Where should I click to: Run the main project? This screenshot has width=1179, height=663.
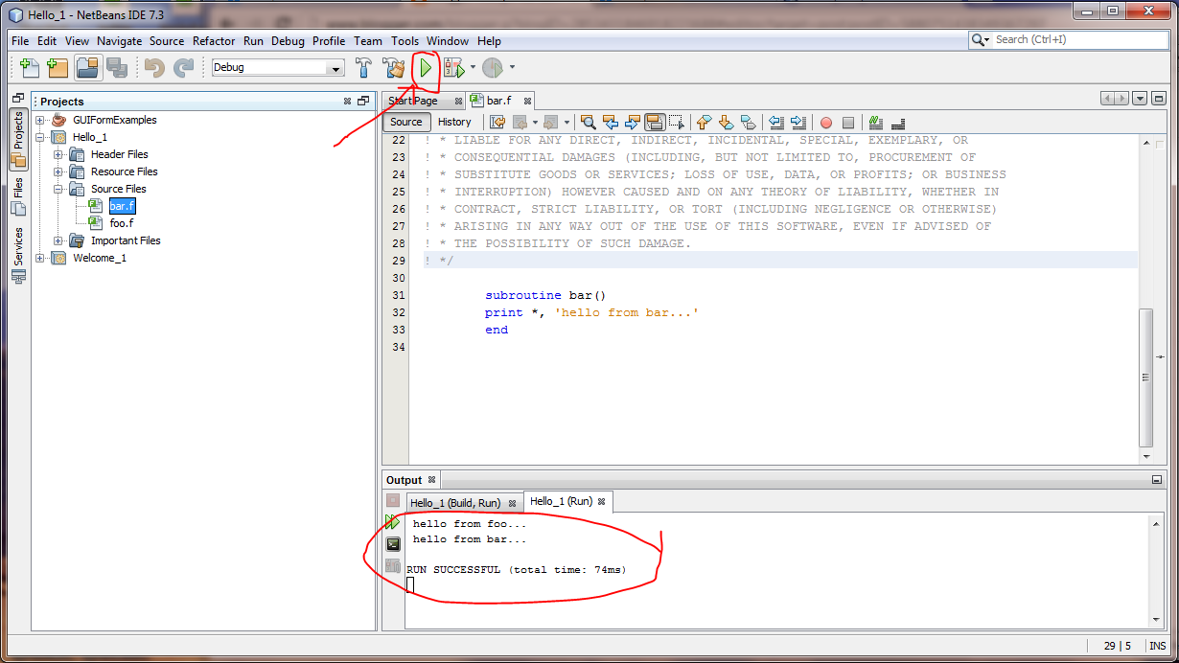pyautogui.click(x=426, y=67)
